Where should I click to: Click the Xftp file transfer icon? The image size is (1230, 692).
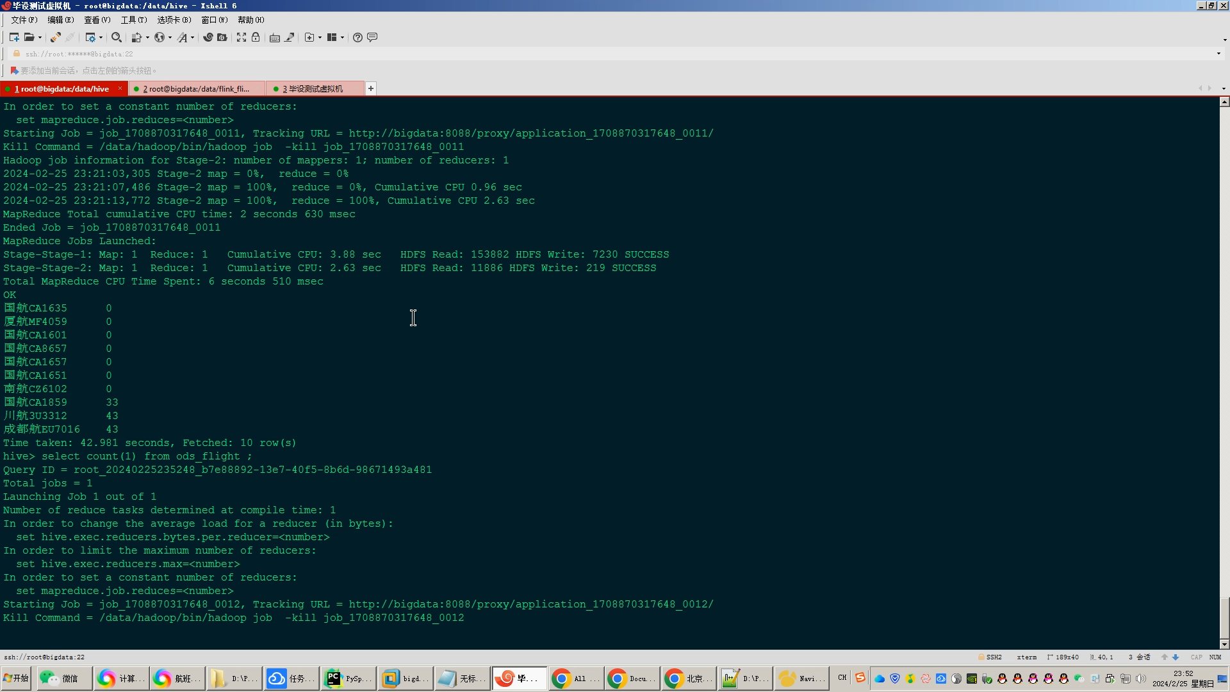point(222,37)
